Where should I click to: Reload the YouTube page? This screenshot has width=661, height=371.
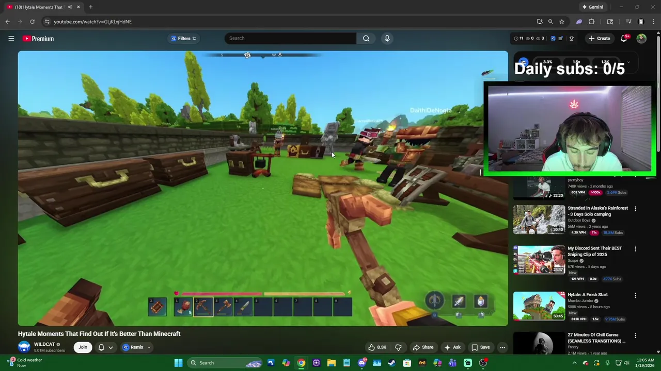pyautogui.click(x=32, y=22)
